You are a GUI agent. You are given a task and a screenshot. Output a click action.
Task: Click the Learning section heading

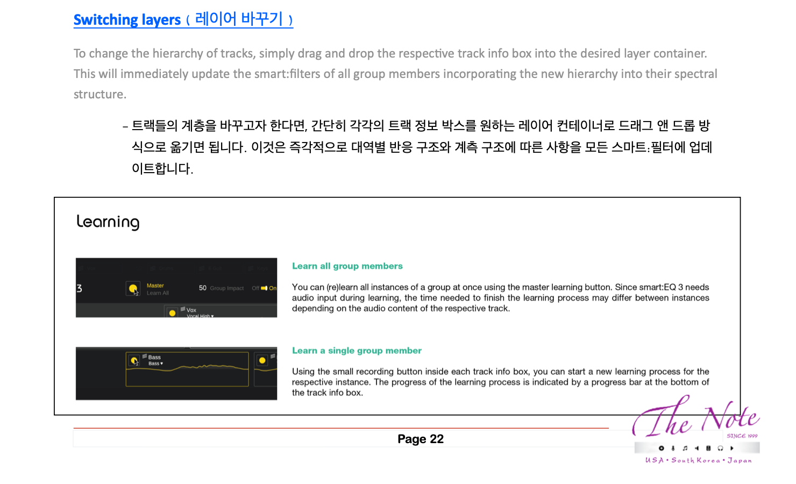pos(108,222)
